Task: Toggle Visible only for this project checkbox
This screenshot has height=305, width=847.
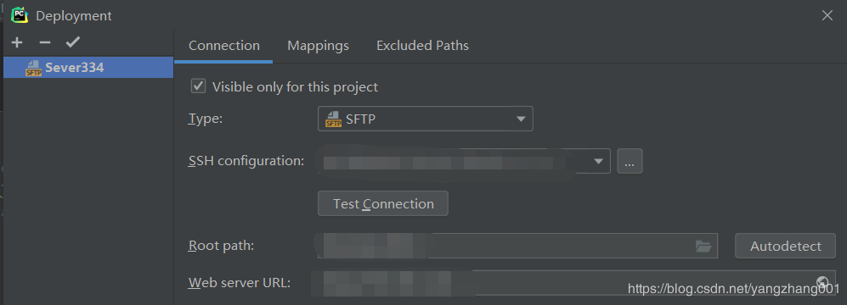Action: point(199,86)
